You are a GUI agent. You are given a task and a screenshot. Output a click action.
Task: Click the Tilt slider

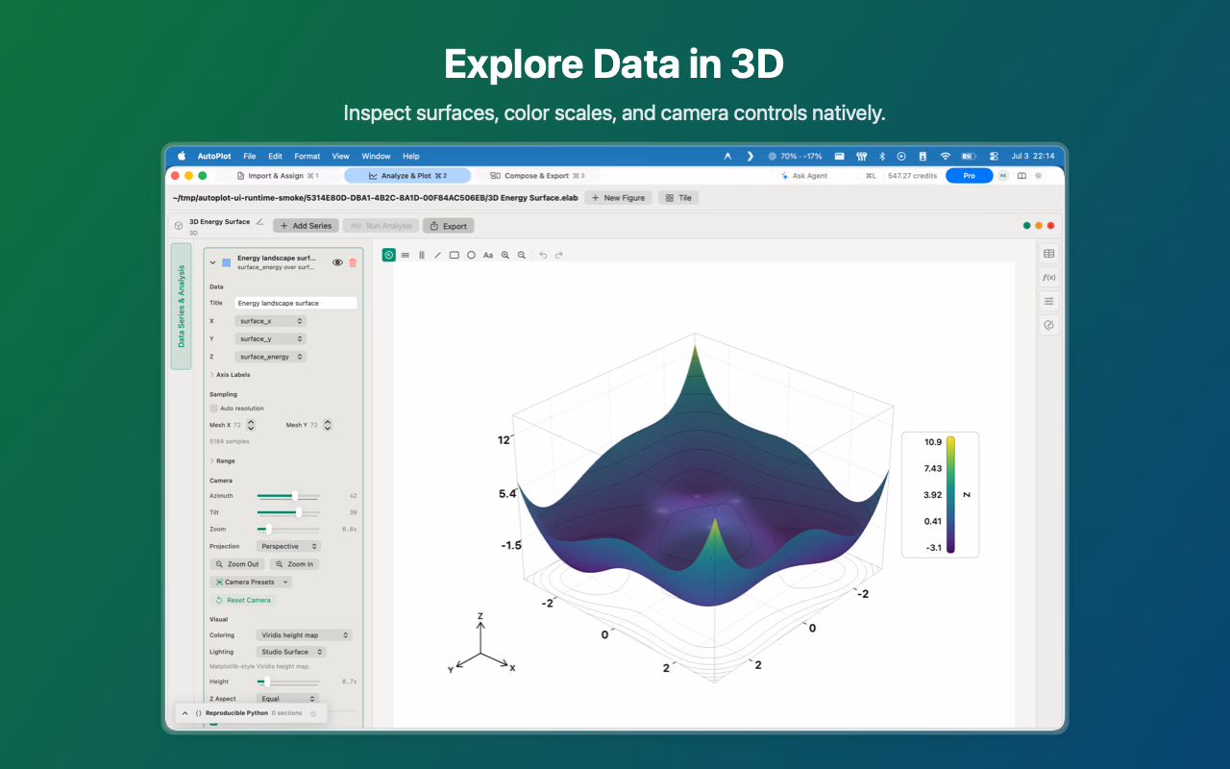click(288, 512)
